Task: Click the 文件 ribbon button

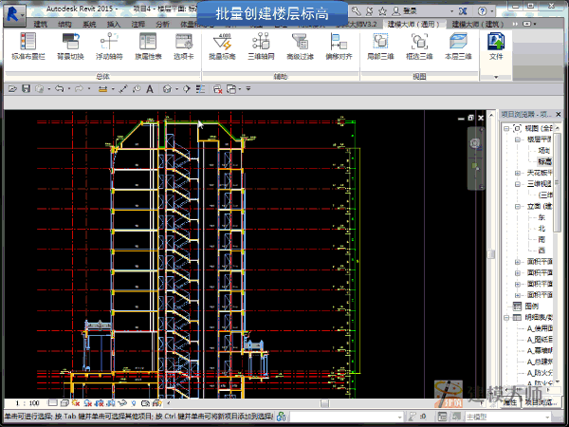Action: pyautogui.click(x=496, y=46)
